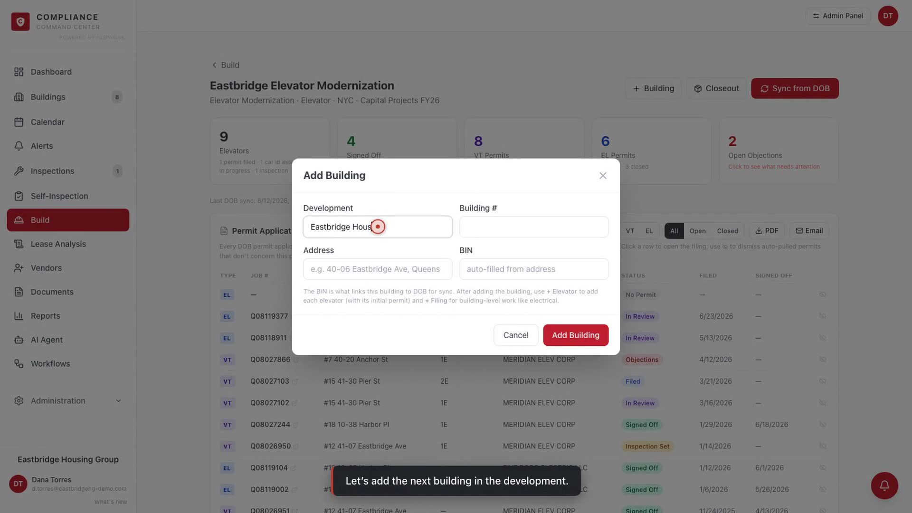Open the Buildings sidebar section
Image resolution: width=912 pixels, height=513 pixels.
tap(68, 97)
